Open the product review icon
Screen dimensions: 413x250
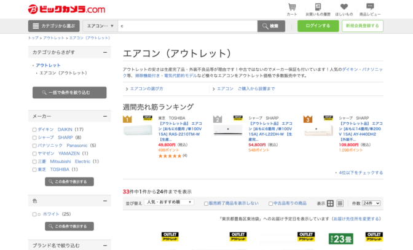(x=370, y=6)
